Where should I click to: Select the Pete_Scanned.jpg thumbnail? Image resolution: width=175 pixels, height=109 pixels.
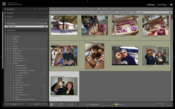coord(125,56)
